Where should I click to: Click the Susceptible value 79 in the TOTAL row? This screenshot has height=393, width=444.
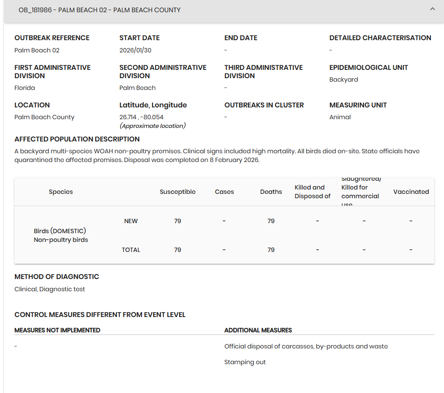(177, 250)
